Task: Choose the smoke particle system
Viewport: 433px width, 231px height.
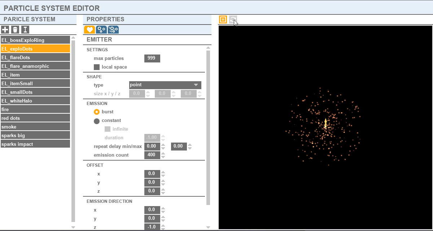Action: pos(35,127)
